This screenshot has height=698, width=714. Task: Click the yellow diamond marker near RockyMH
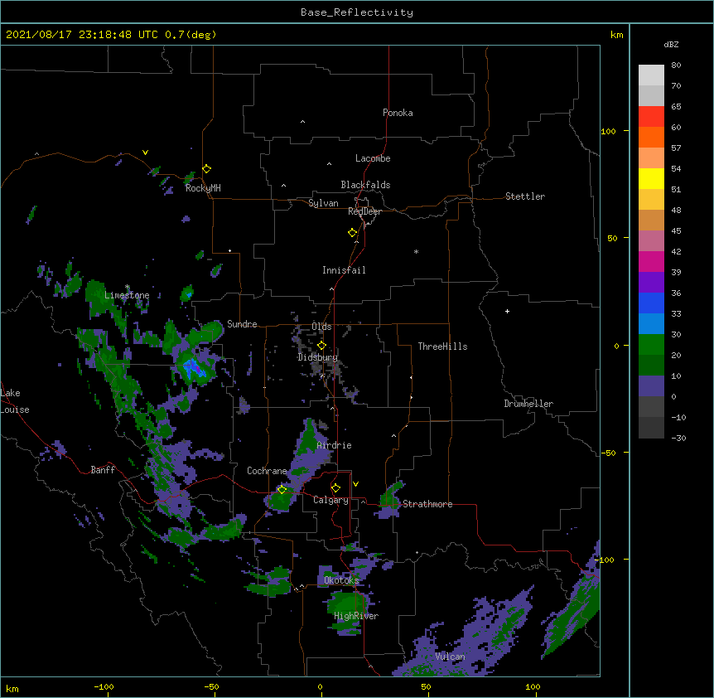[x=207, y=169]
